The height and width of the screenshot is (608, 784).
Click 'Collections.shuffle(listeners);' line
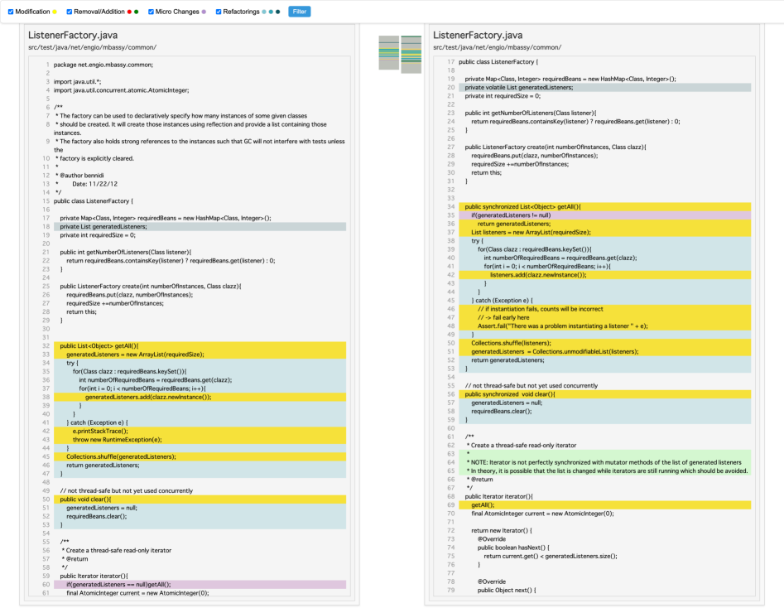pos(604,343)
